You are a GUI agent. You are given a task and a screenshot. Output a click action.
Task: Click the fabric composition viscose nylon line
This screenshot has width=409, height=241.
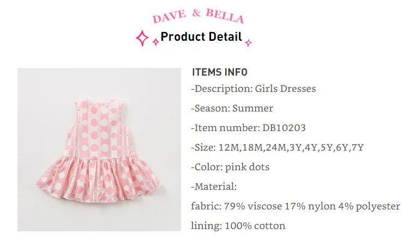tap(295, 206)
